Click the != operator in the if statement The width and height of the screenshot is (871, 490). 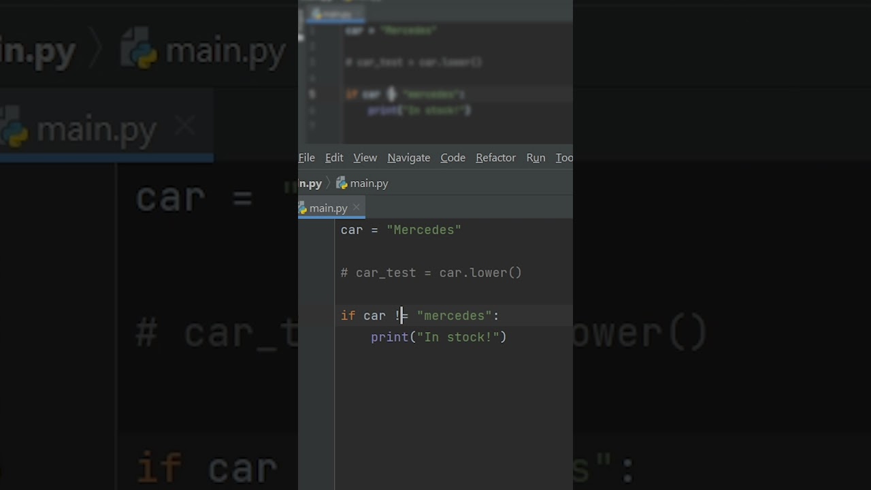point(401,316)
